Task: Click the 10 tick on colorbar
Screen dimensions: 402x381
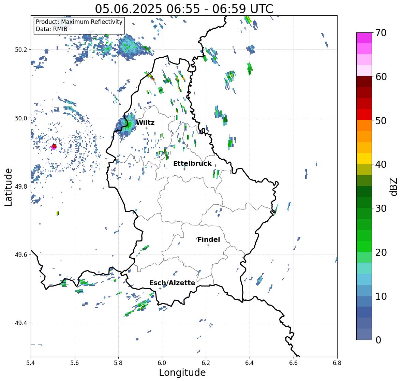Action: pos(381,296)
